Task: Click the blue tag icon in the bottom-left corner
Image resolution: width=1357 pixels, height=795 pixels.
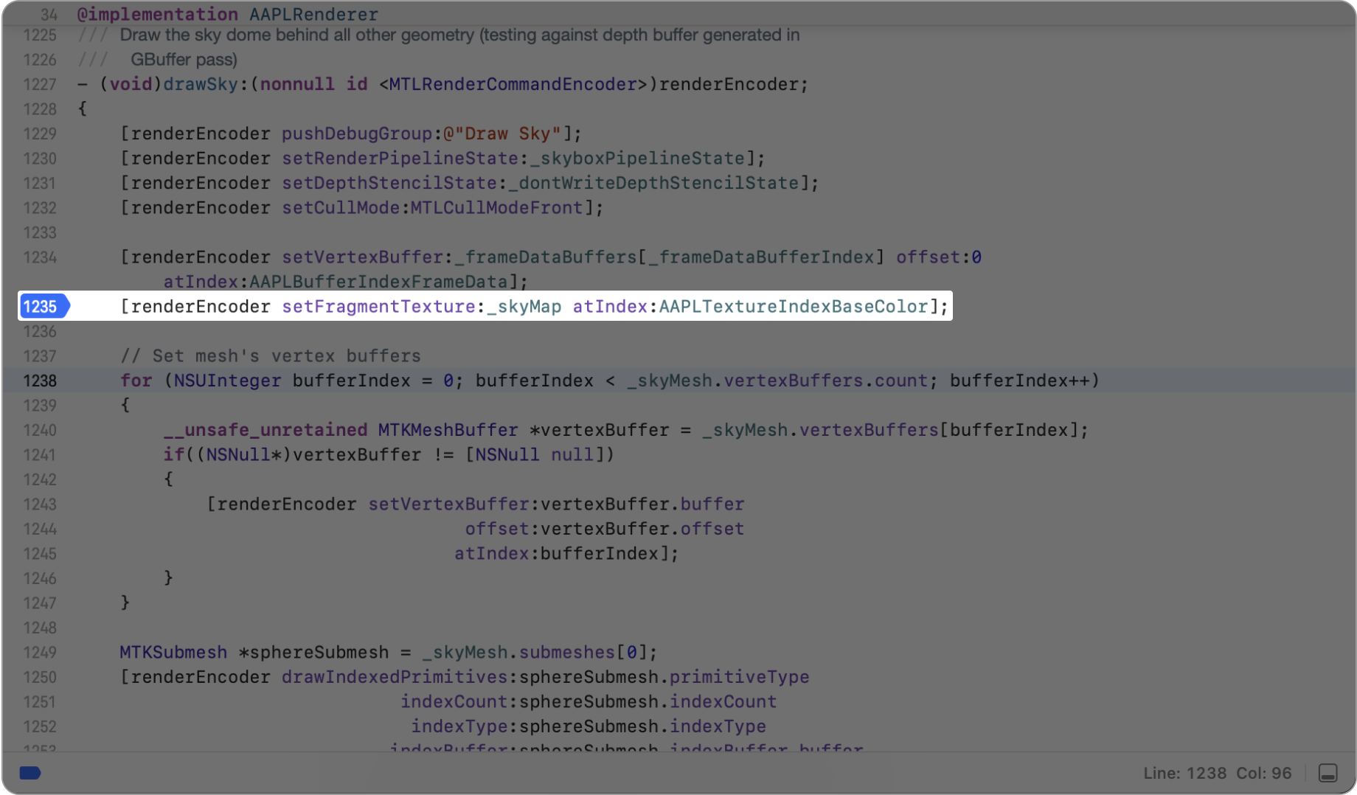Action: click(x=29, y=773)
